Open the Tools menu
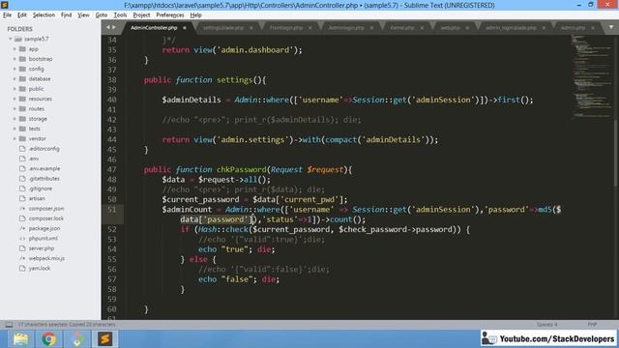Viewport: 619px width, 348px height. pyautogui.click(x=120, y=15)
